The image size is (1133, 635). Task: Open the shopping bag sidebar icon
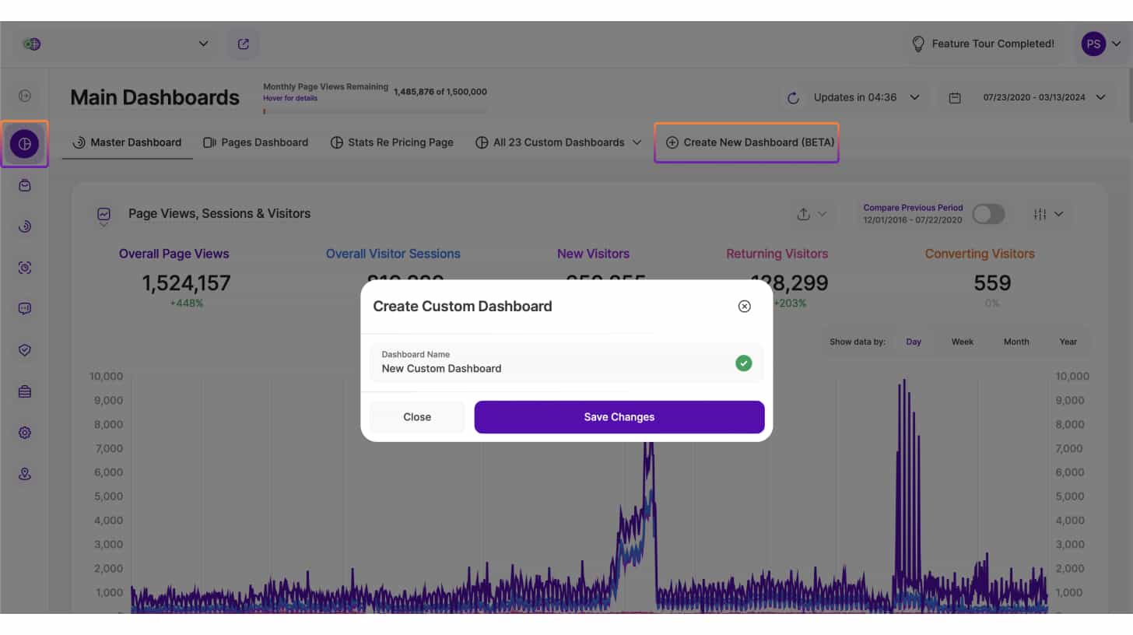click(x=25, y=185)
